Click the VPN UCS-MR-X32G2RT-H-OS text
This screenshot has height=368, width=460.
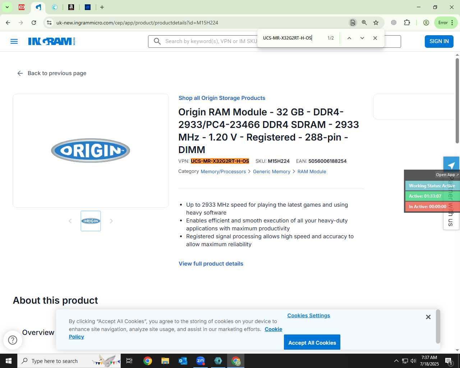[220, 161]
